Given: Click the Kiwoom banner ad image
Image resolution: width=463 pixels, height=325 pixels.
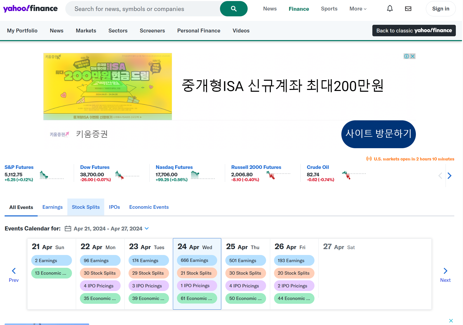Looking at the screenshot, I should (108, 86).
